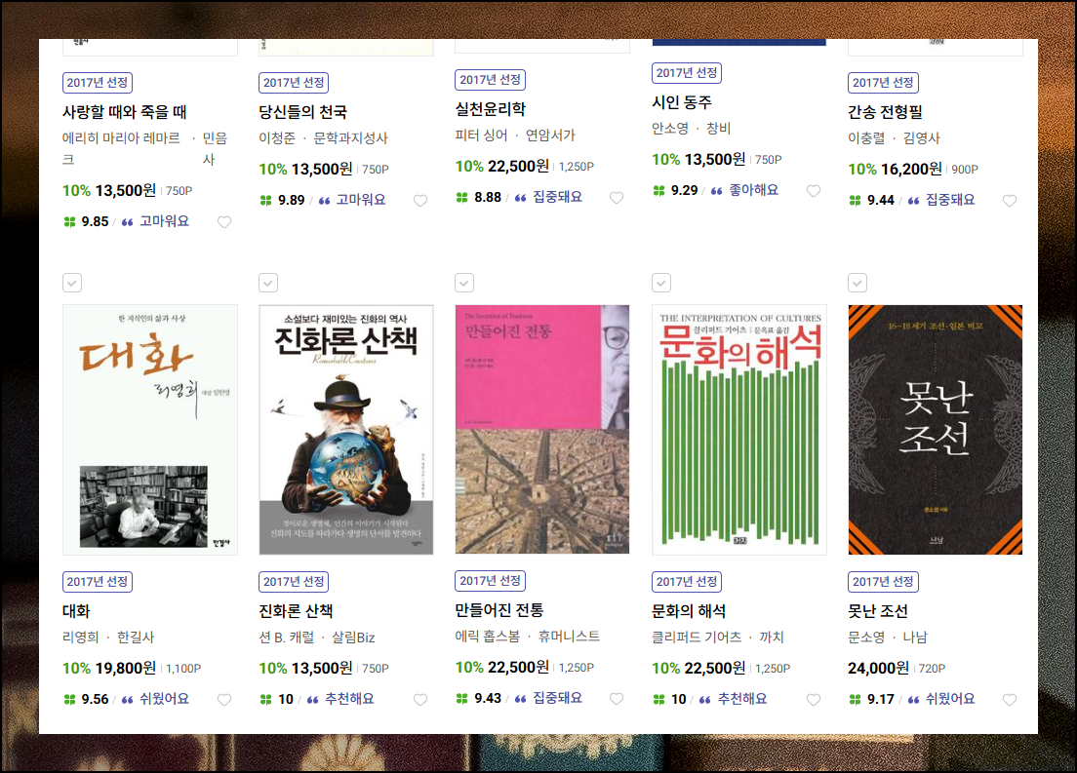Click author name 션 B. 캐럴

pos(287,638)
